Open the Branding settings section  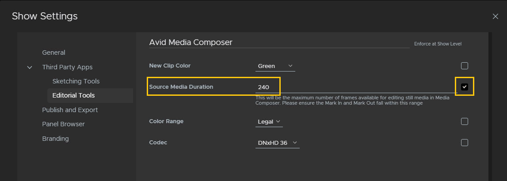point(55,139)
